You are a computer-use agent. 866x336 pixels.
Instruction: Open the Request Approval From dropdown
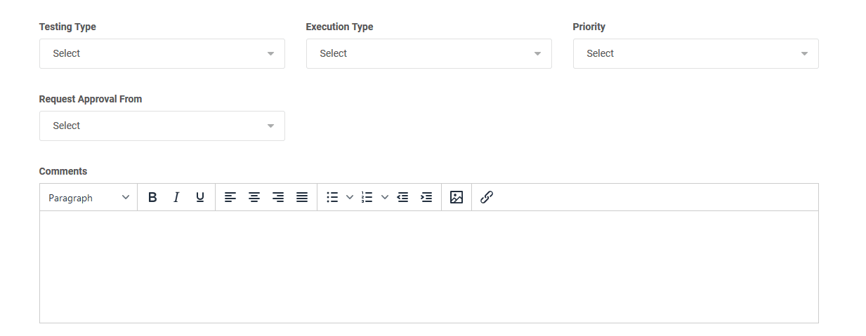[x=162, y=126]
